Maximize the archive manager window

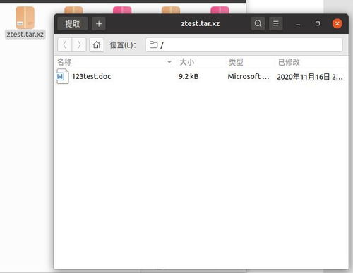click(318, 23)
